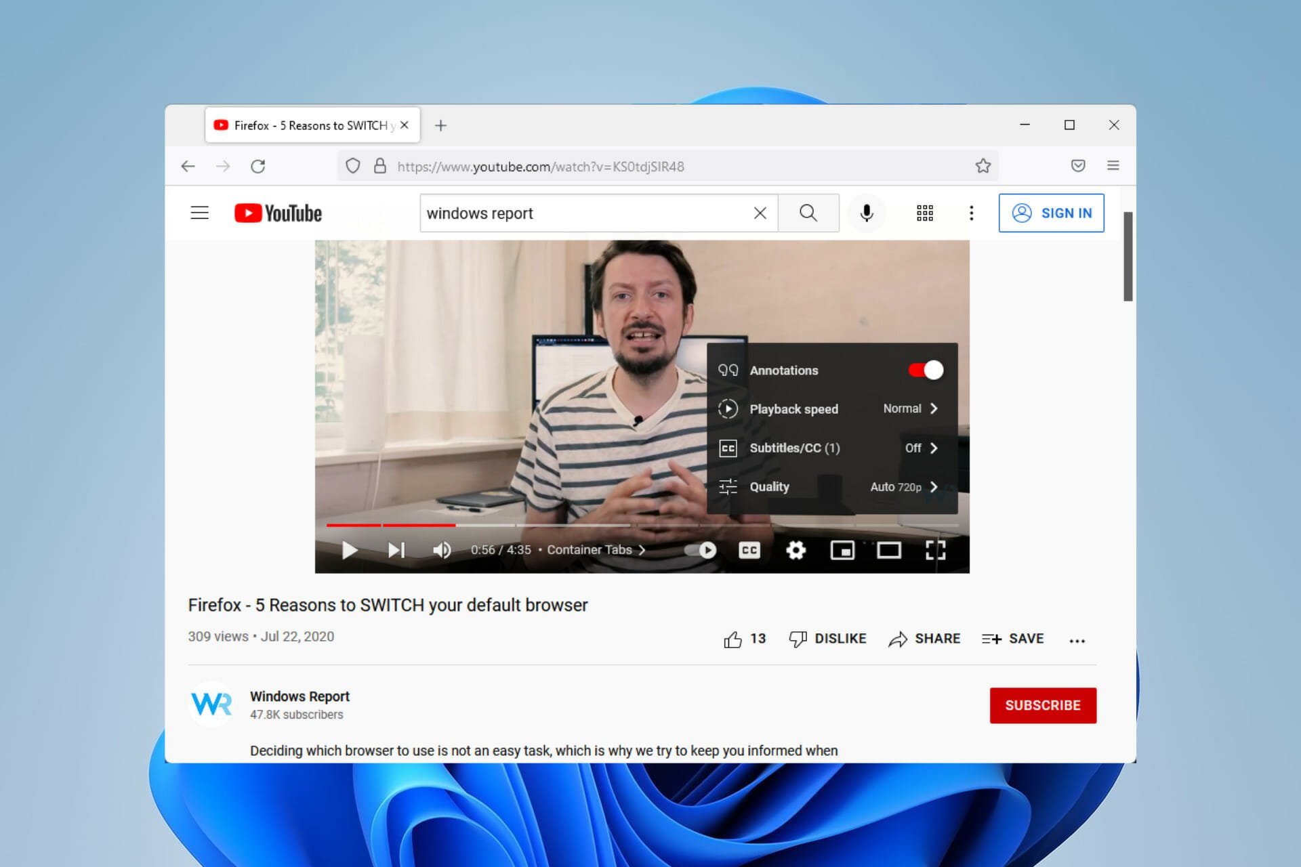Screen dimensions: 1301x867
Task: Open a new browser tab
Action: click(x=440, y=125)
